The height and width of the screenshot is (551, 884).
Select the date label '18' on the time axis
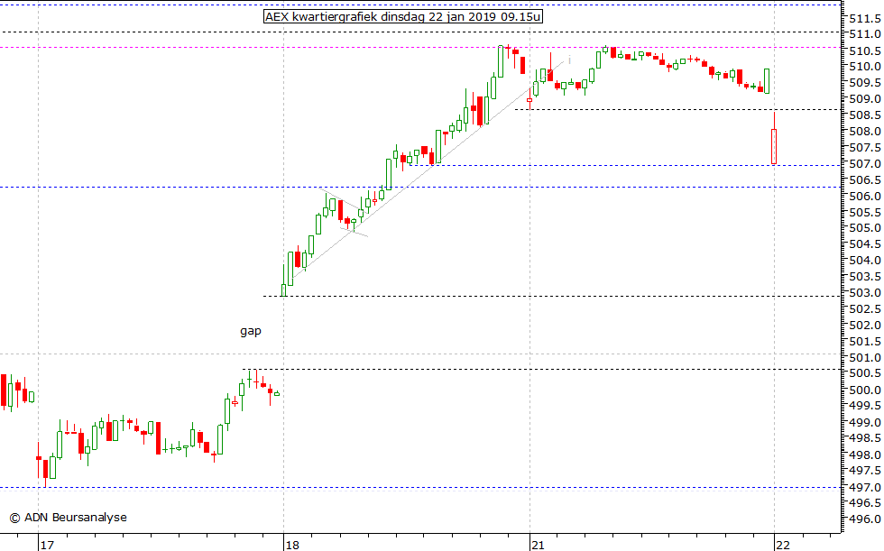(292, 545)
